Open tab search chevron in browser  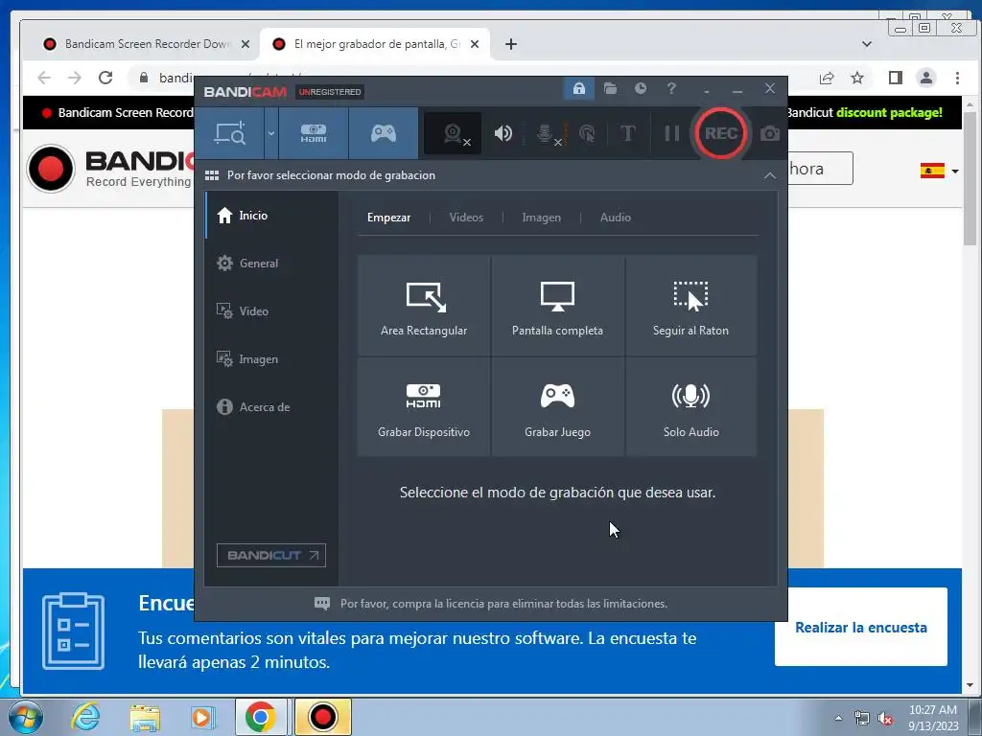click(867, 44)
